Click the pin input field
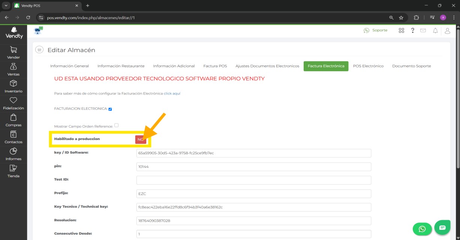Image resolution: width=460 pixels, height=240 pixels. click(254, 167)
